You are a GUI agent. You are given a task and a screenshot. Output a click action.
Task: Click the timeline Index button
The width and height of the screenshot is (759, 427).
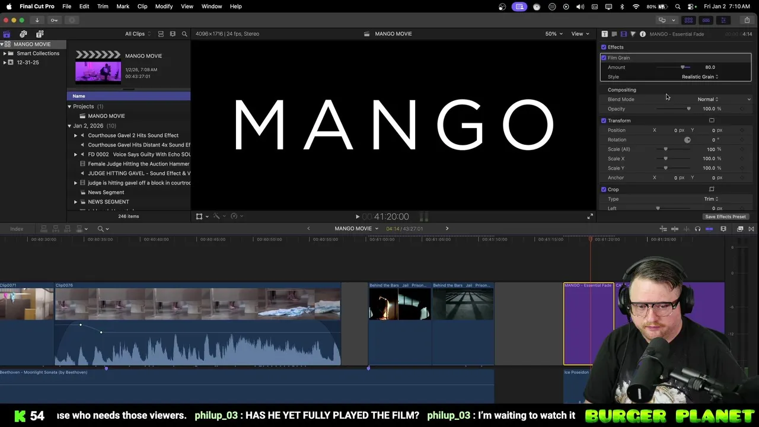coord(17,228)
